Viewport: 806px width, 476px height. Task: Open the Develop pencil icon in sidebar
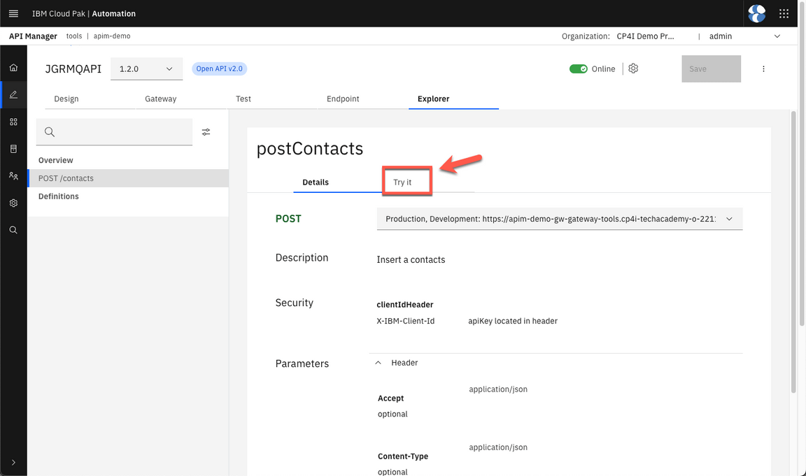[x=13, y=95]
